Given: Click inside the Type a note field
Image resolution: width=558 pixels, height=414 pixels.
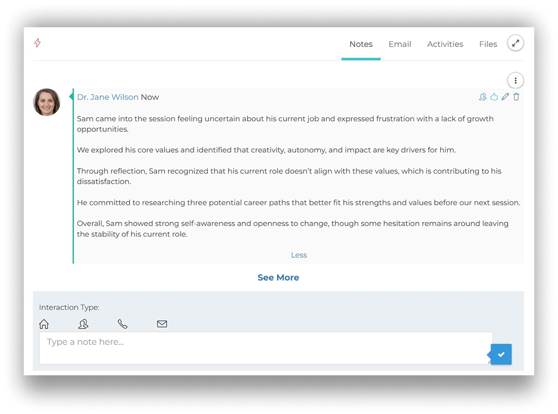Looking at the screenshot, I should pyautogui.click(x=265, y=347).
